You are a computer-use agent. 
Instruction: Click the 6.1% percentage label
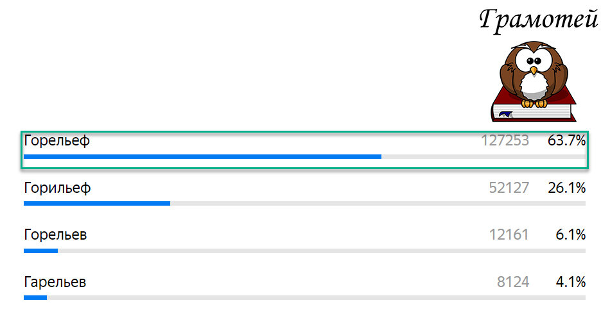tap(570, 235)
